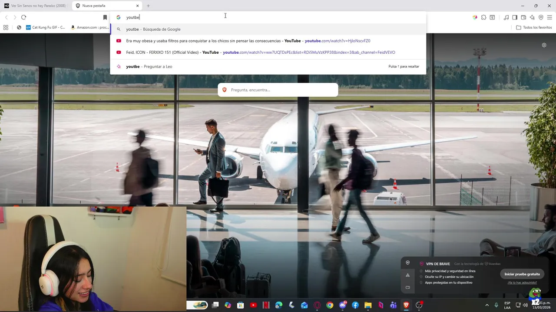The image size is (556, 312).
Task: Click the address bar with youtbe
Action: pos(268,17)
